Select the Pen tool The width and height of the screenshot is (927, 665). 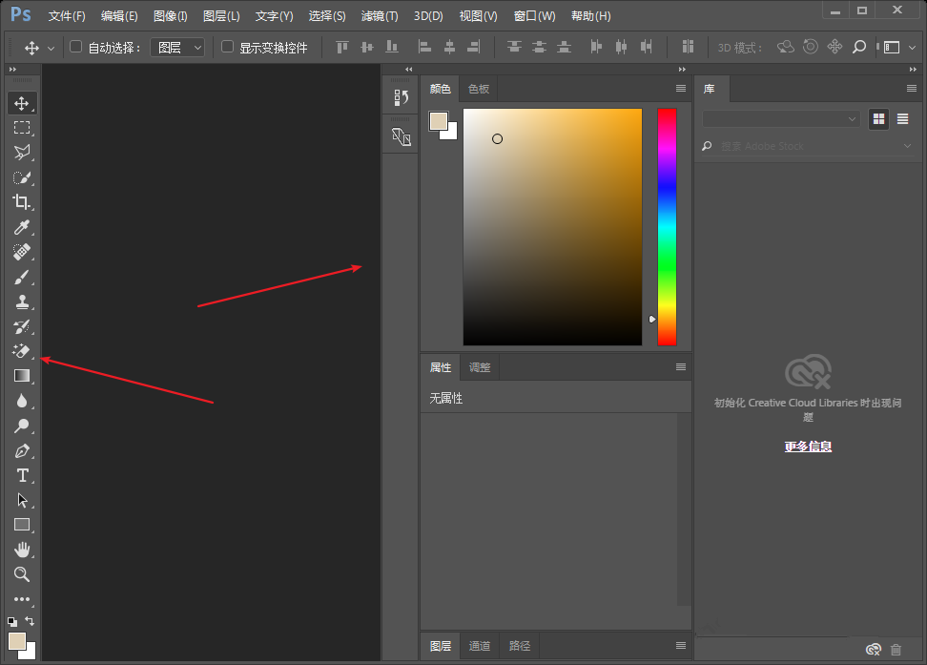[x=21, y=450]
